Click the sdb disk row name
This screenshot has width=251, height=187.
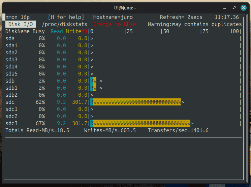(10, 81)
